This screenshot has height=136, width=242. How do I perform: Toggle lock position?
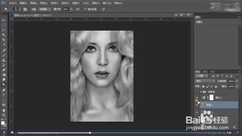point(212,87)
